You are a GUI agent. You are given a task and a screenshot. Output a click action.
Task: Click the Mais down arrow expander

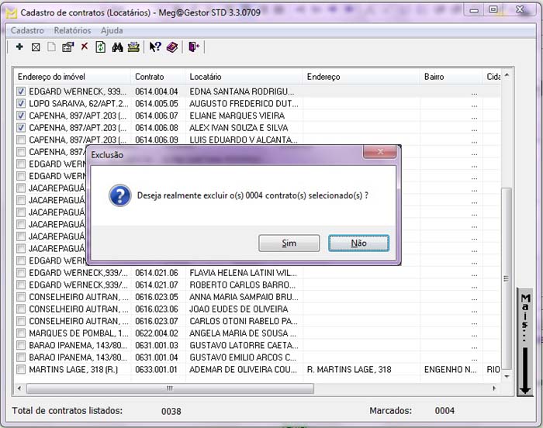[x=525, y=343]
